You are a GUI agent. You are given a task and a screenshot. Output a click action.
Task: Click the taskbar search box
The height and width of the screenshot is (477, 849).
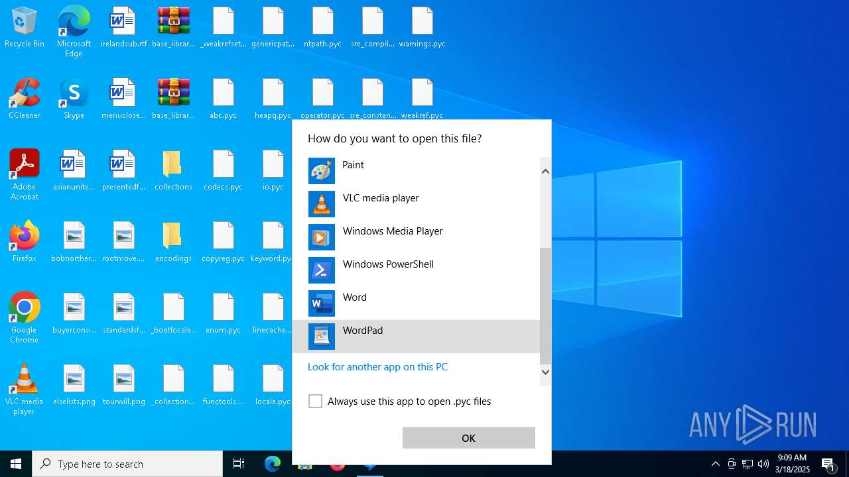127,464
